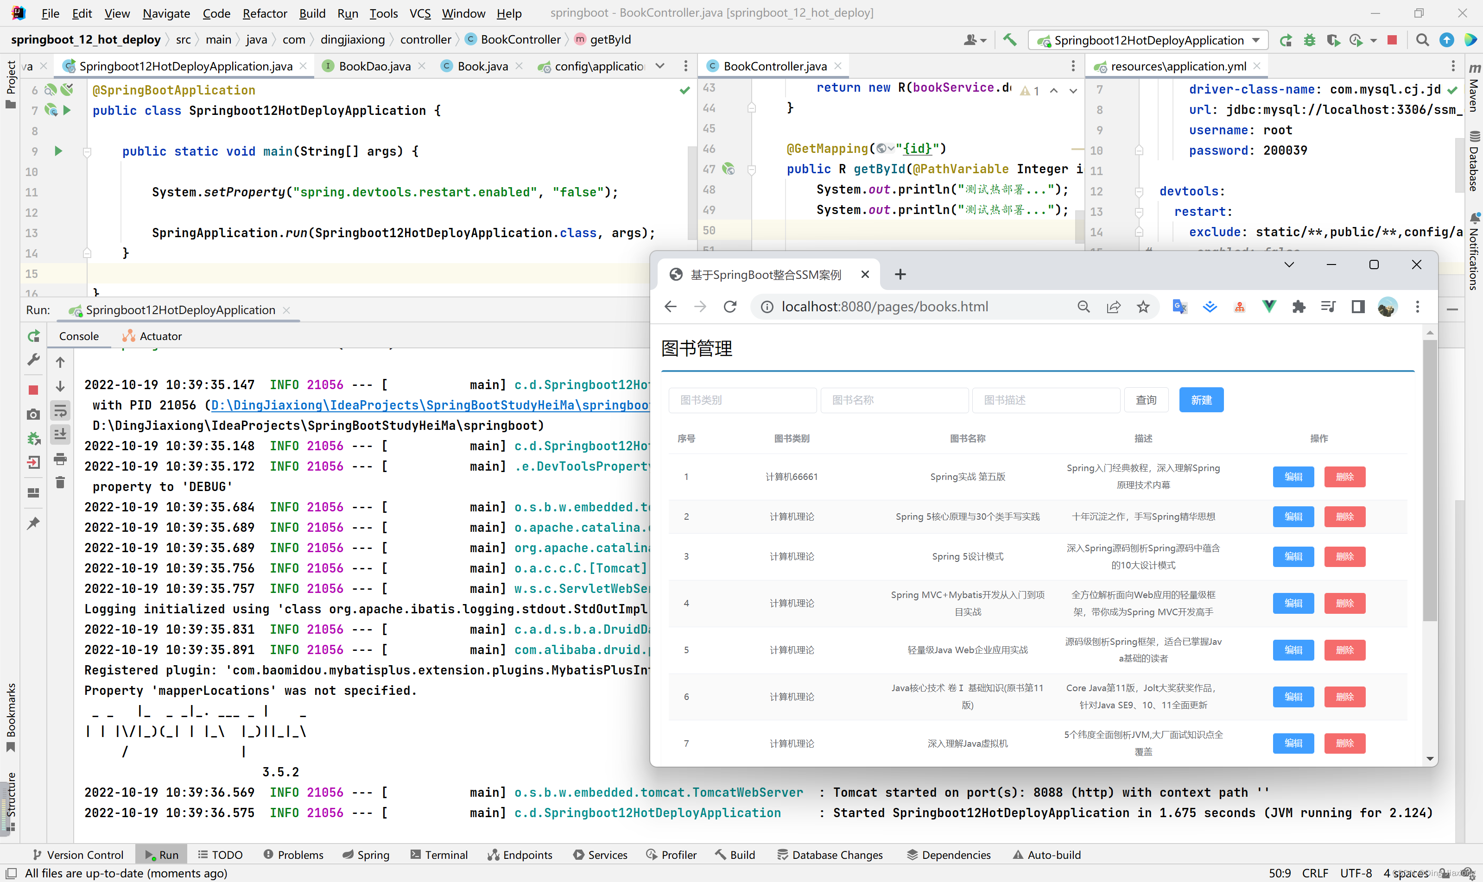This screenshot has height=882, width=1483.
Task: Collapse main method fold marker at line 9
Action: point(87,151)
